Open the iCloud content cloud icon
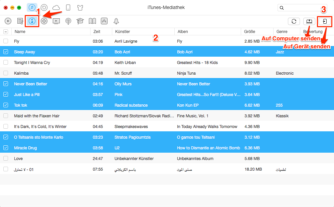Viewport: 334px width, 207px height. [56, 8]
